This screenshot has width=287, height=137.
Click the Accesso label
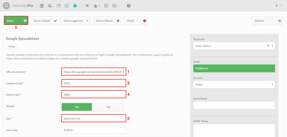pos(198,78)
